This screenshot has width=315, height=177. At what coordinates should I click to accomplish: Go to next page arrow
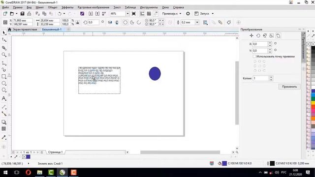(34, 152)
